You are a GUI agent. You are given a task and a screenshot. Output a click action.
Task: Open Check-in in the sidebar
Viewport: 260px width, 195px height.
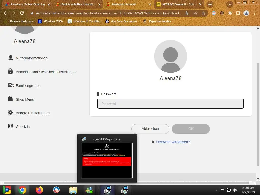19,127
